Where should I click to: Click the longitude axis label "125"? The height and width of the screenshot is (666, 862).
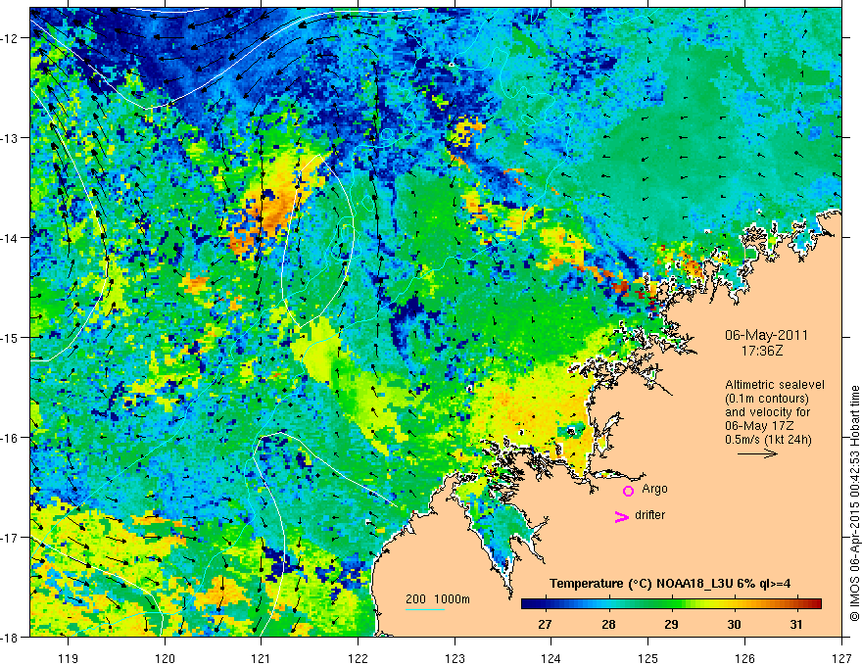click(648, 658)
